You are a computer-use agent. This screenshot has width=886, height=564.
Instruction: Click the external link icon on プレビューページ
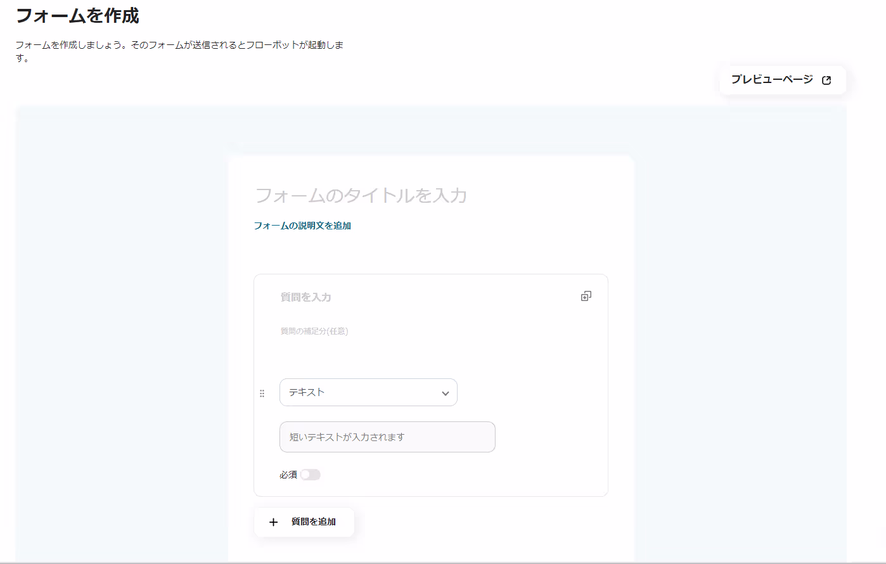826,80
